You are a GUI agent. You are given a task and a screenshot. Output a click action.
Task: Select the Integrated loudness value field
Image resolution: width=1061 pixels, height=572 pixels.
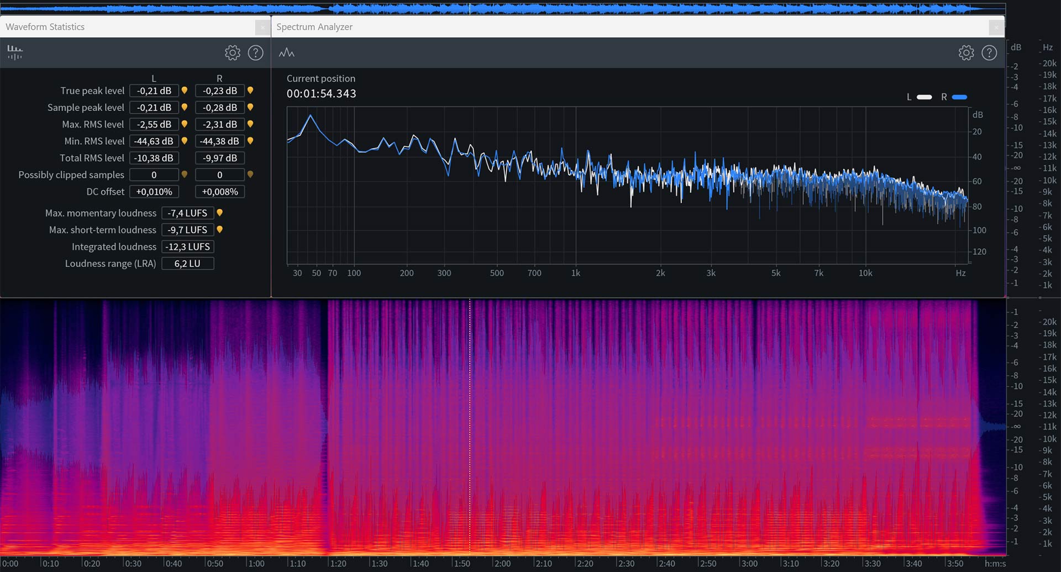point(188,246)
